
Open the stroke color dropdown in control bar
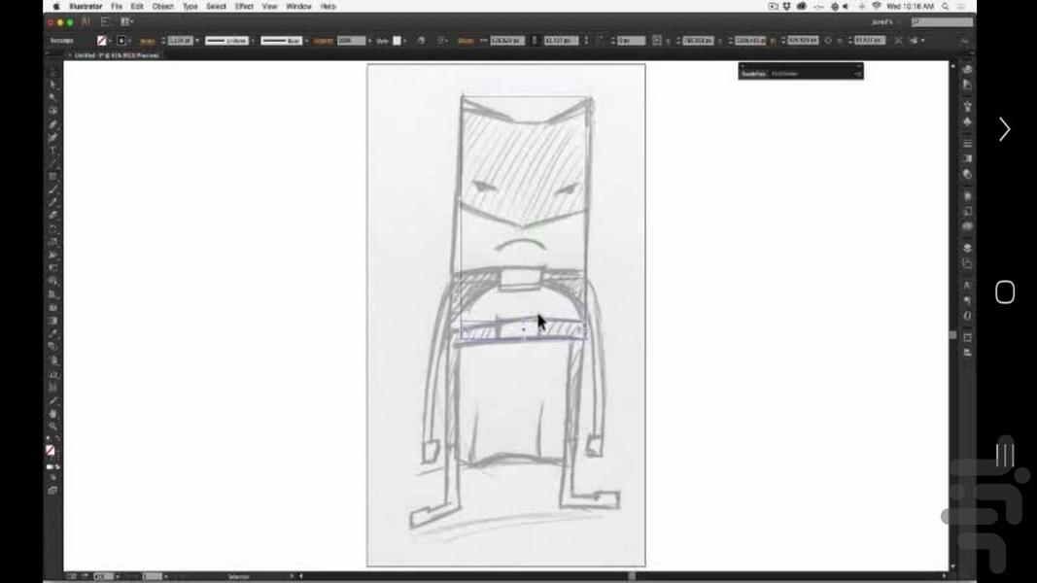point(129,40)
